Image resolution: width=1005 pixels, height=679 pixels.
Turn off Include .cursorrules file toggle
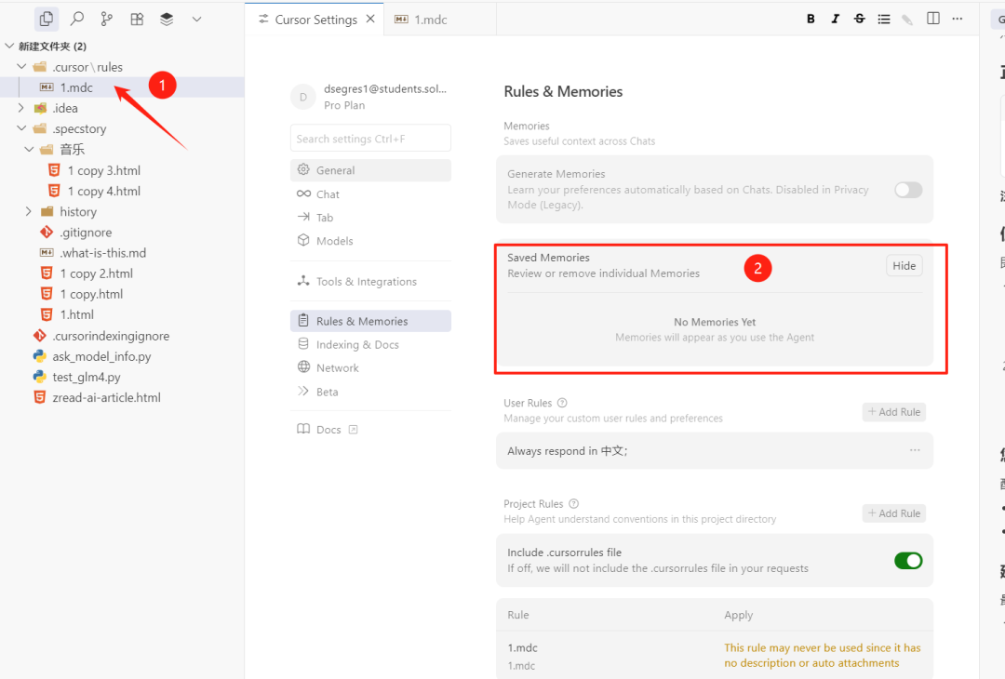(907, 560)
